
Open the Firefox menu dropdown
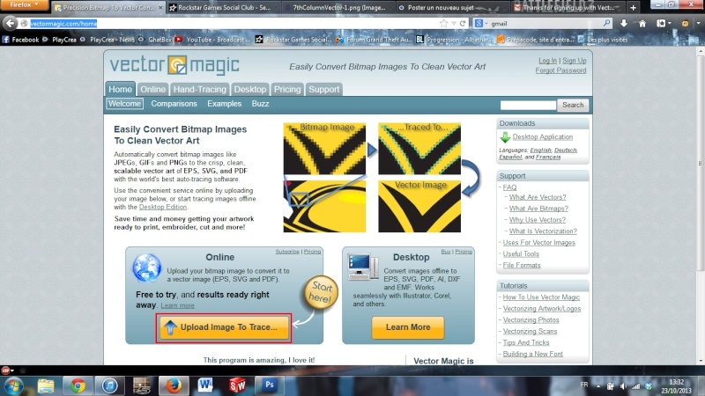pyautogui.click(x=24, y=5)
